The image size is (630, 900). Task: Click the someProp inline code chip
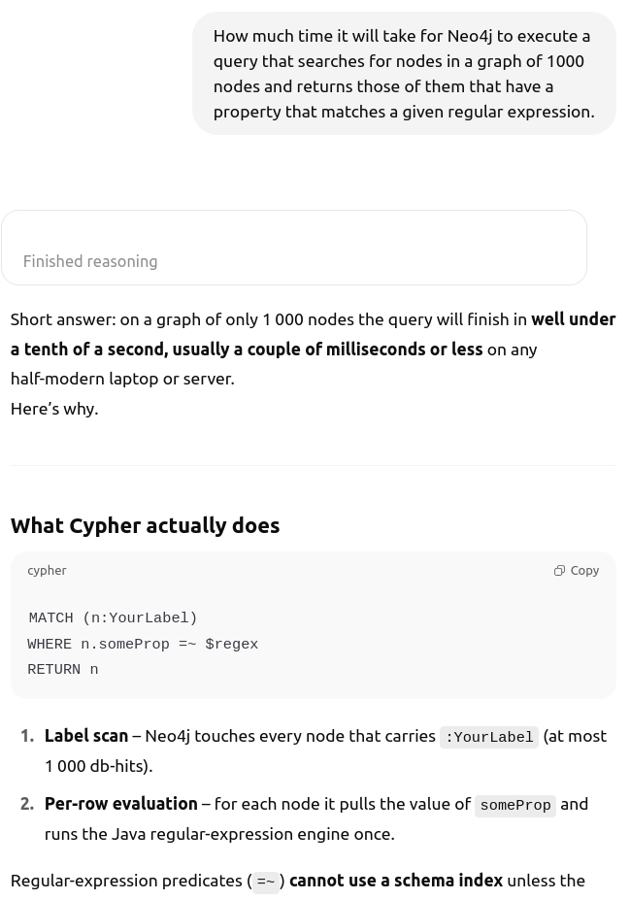[515, 805]
